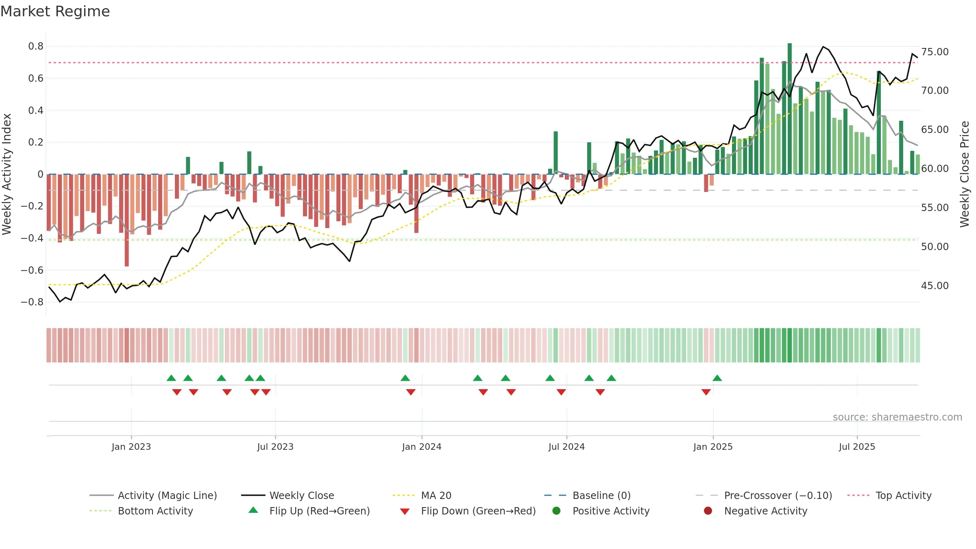Click the Jan 2023 axis label

click(131, 447)
